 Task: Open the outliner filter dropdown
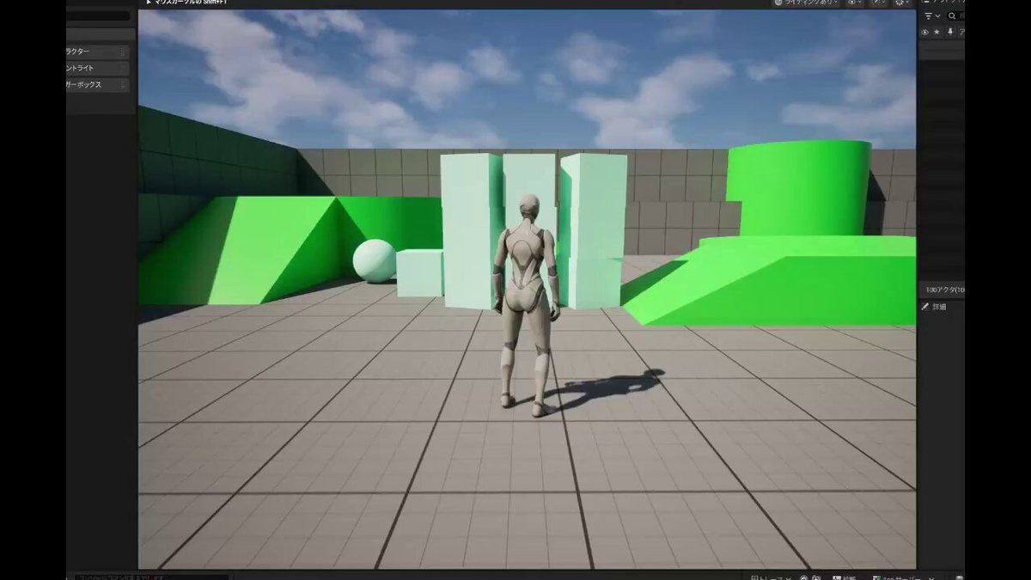pos(931,16)
